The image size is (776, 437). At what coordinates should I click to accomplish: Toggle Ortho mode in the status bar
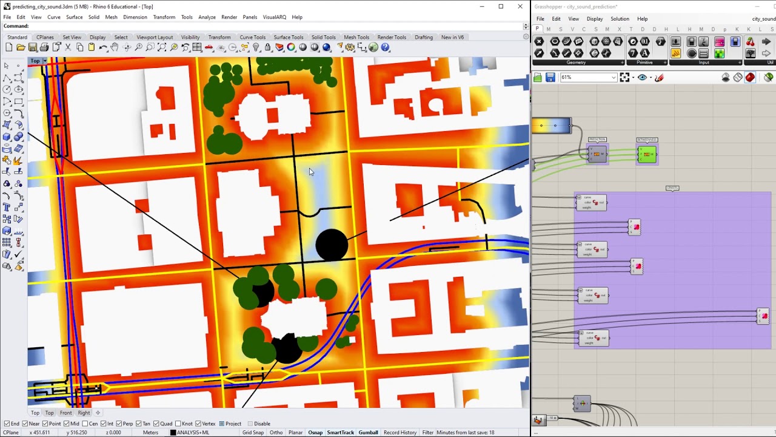[x=276, y=432]
